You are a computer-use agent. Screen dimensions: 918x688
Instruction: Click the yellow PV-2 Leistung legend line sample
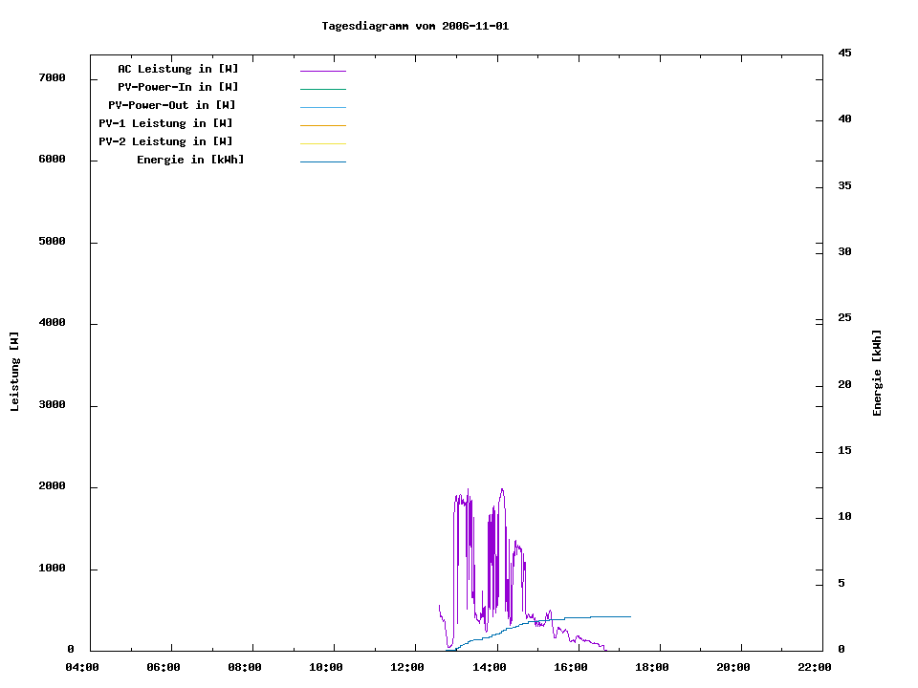322,143
